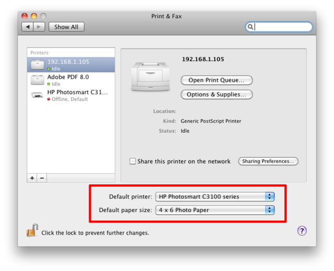Viewport: 334px width, 271px height.
Task: Open Print Queue for selected printer
Action: pyautogui.click(x=217, y=80)
